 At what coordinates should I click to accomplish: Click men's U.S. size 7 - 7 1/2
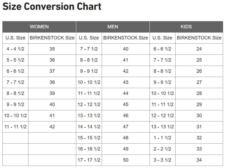89,49
